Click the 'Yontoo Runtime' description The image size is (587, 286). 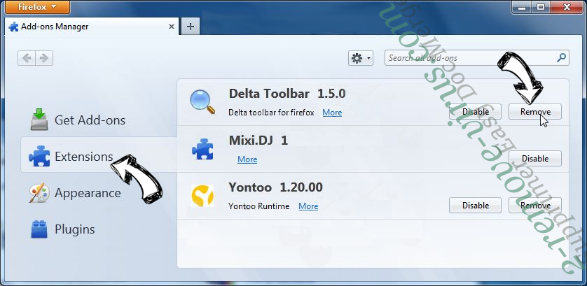click(x=259, y=206)
